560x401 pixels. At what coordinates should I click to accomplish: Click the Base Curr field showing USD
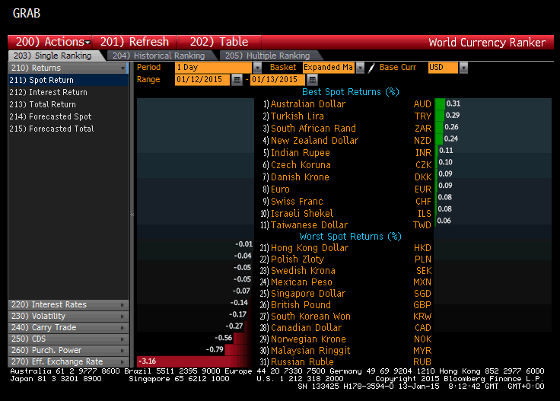443,68
